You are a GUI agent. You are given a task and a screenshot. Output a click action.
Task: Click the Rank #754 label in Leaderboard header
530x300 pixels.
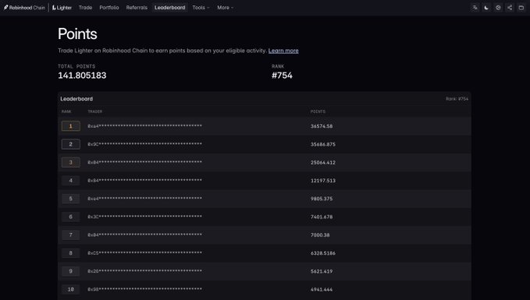[457, 99]
